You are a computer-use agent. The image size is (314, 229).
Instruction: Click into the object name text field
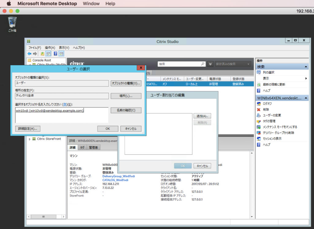tap(62, 115)
